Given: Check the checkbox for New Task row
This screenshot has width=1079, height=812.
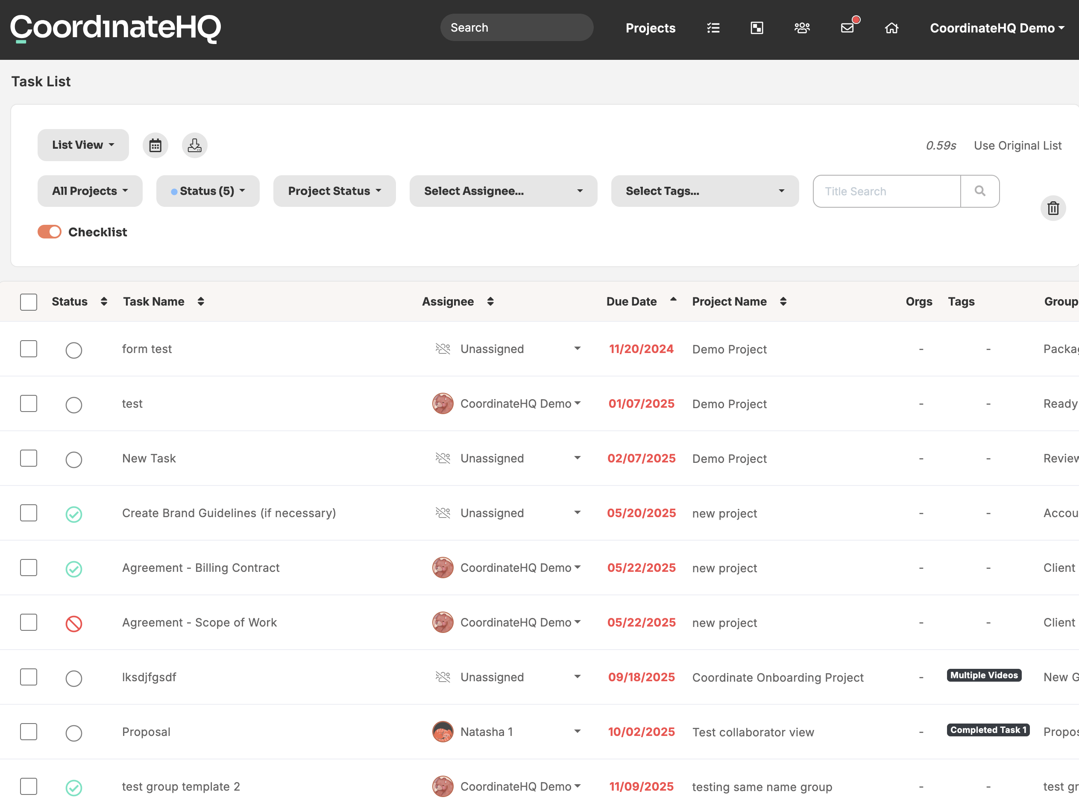Looking at the screenshot, I should (28, 458).
